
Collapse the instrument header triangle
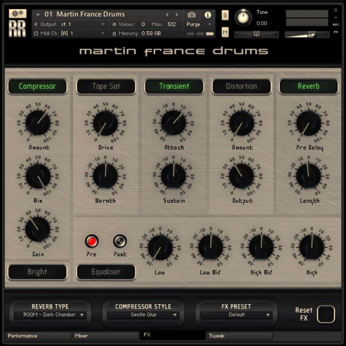point(38,15)
